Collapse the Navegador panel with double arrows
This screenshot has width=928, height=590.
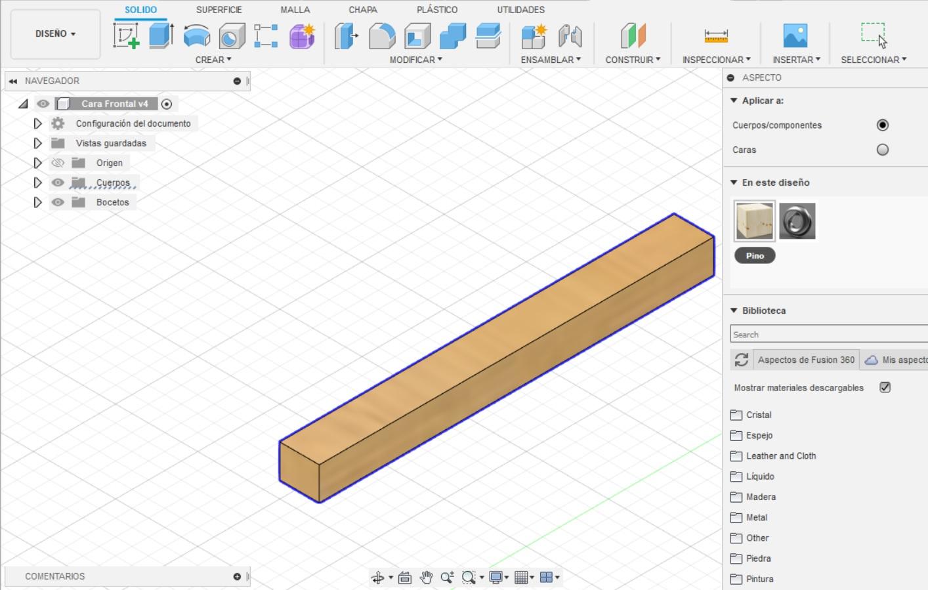[13, 81]
